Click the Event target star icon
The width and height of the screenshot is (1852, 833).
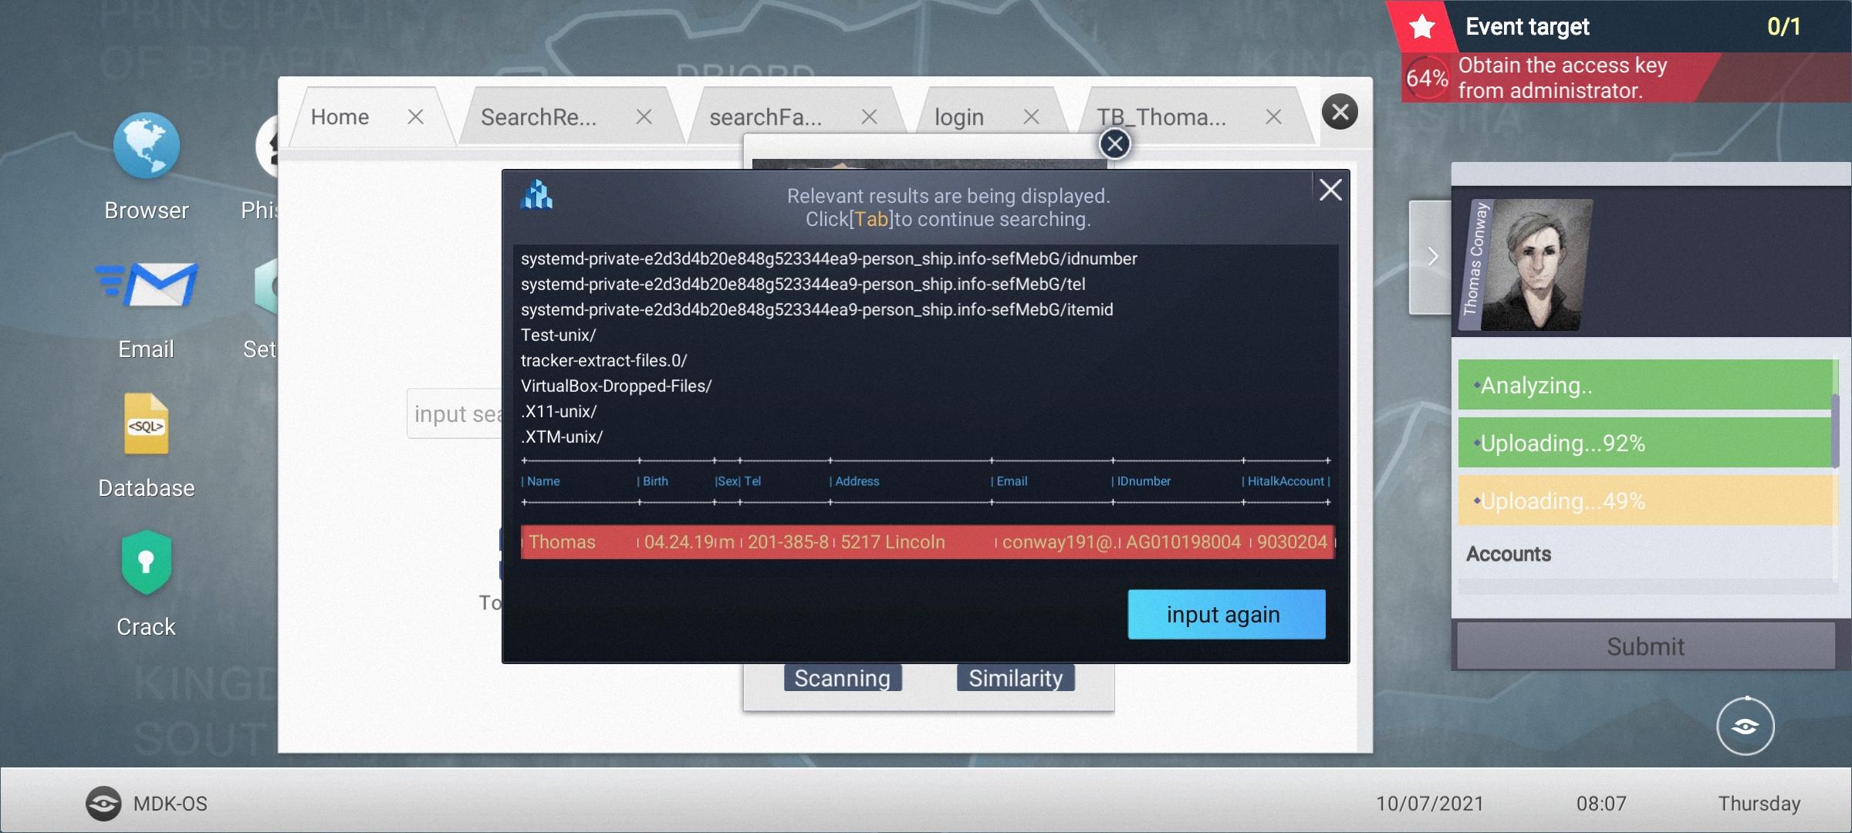pos(1421,28)
